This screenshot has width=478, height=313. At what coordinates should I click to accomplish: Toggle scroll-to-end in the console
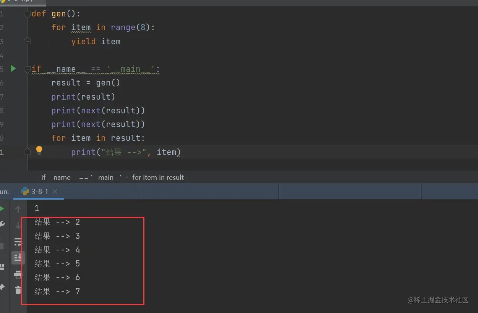click(x=18, y=258)
